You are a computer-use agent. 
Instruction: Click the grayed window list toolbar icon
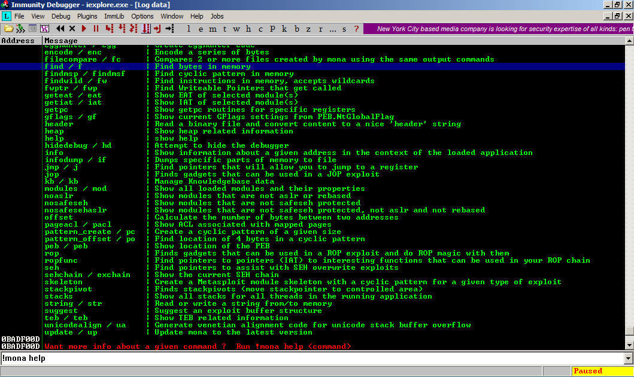pyautogui.click(x=32, y=29)
